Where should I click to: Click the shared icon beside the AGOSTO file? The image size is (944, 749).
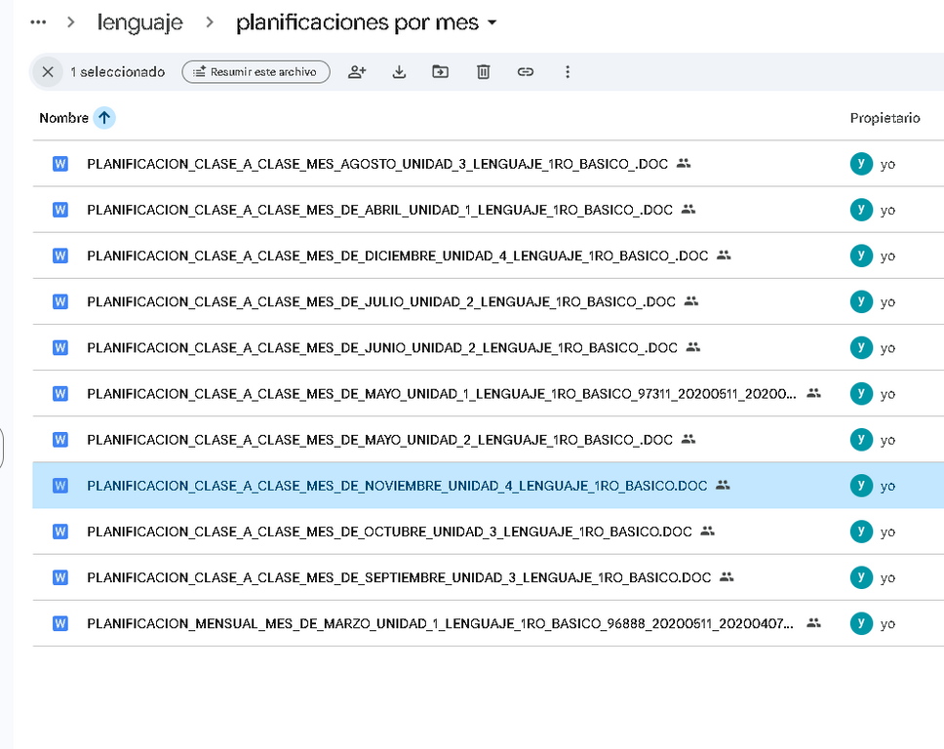pyautogui.click(x=684, y=163)
